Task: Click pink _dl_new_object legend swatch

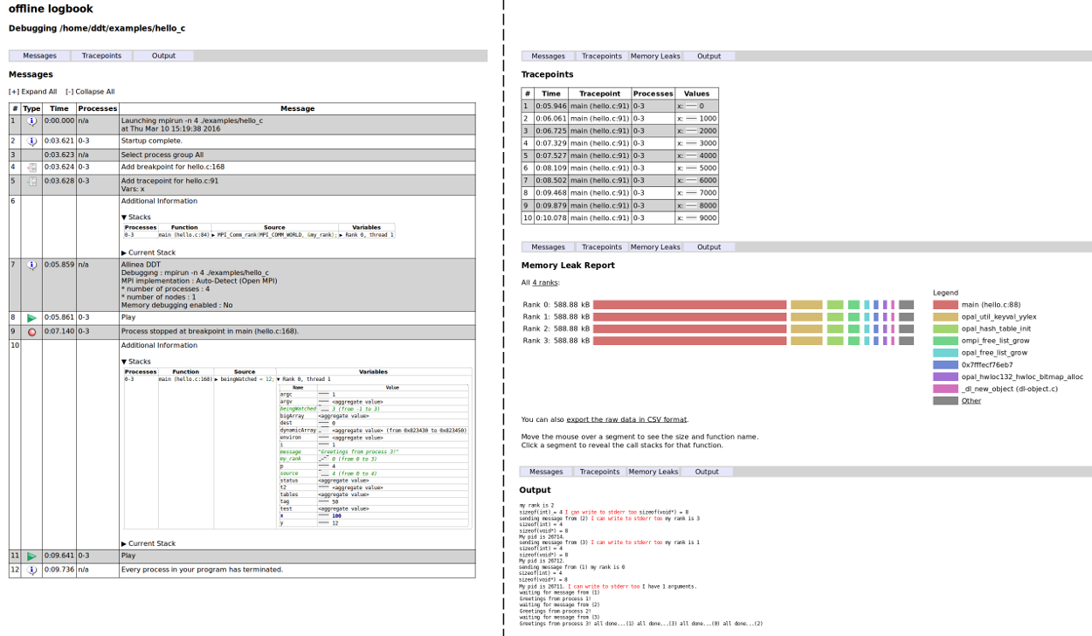Action: click(945, 389)
